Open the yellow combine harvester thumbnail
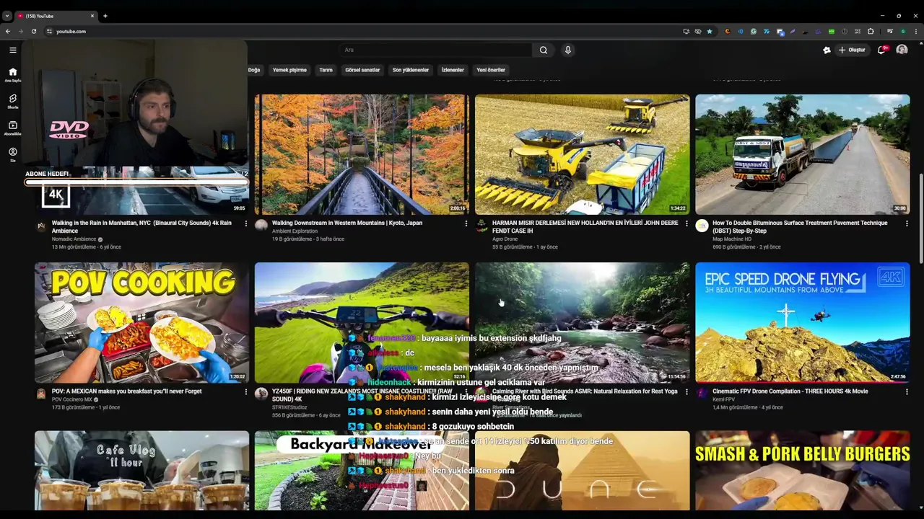This screenshot has height=519, width=924. [x=582, y=154]
